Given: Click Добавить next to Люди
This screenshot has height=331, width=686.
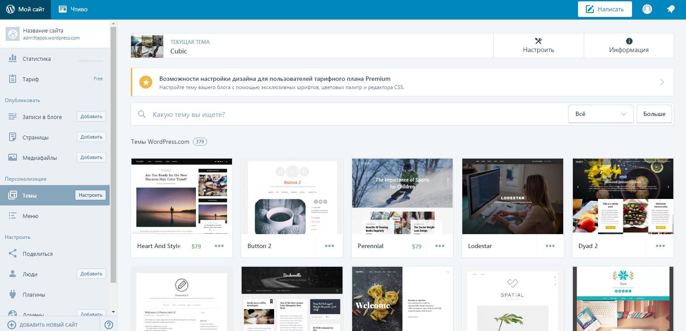Looking at the screenshot, I should [x=91, y=274].
